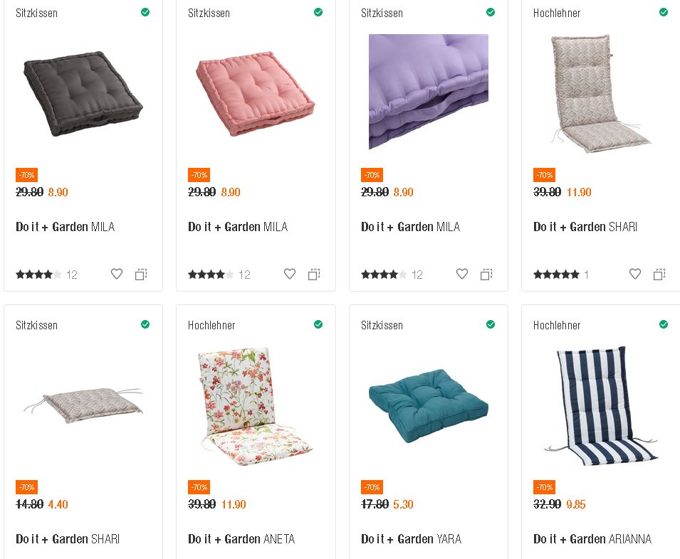Open Do it + Garden ANETA link
The image size is (680, 559).
(241, 539)
